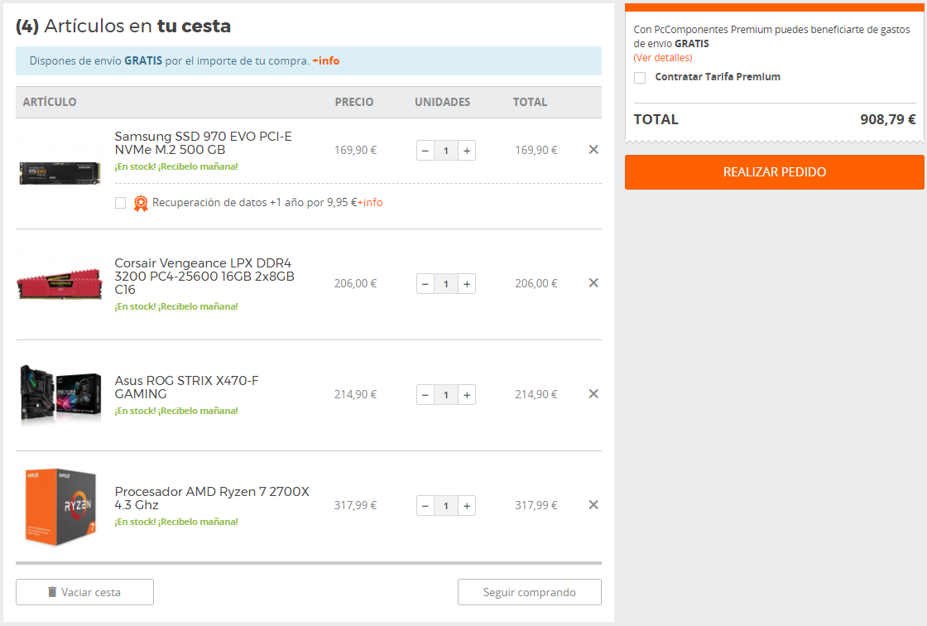Image resolution: width=927 pixels, height=626 pixels.
Task: Click the Samsung SSD unit price 169,90 €
Action: tap(355, 150)
